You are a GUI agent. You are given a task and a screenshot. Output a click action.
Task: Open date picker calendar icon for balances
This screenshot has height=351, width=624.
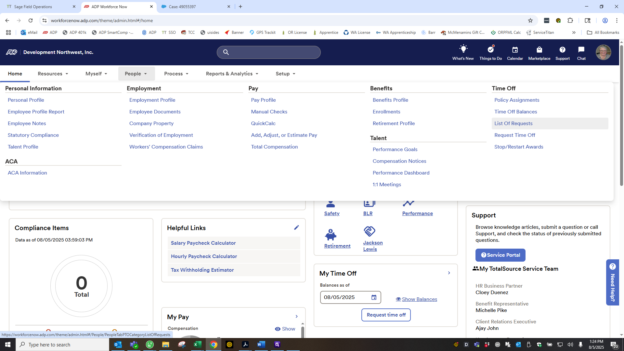pos(374,297)
